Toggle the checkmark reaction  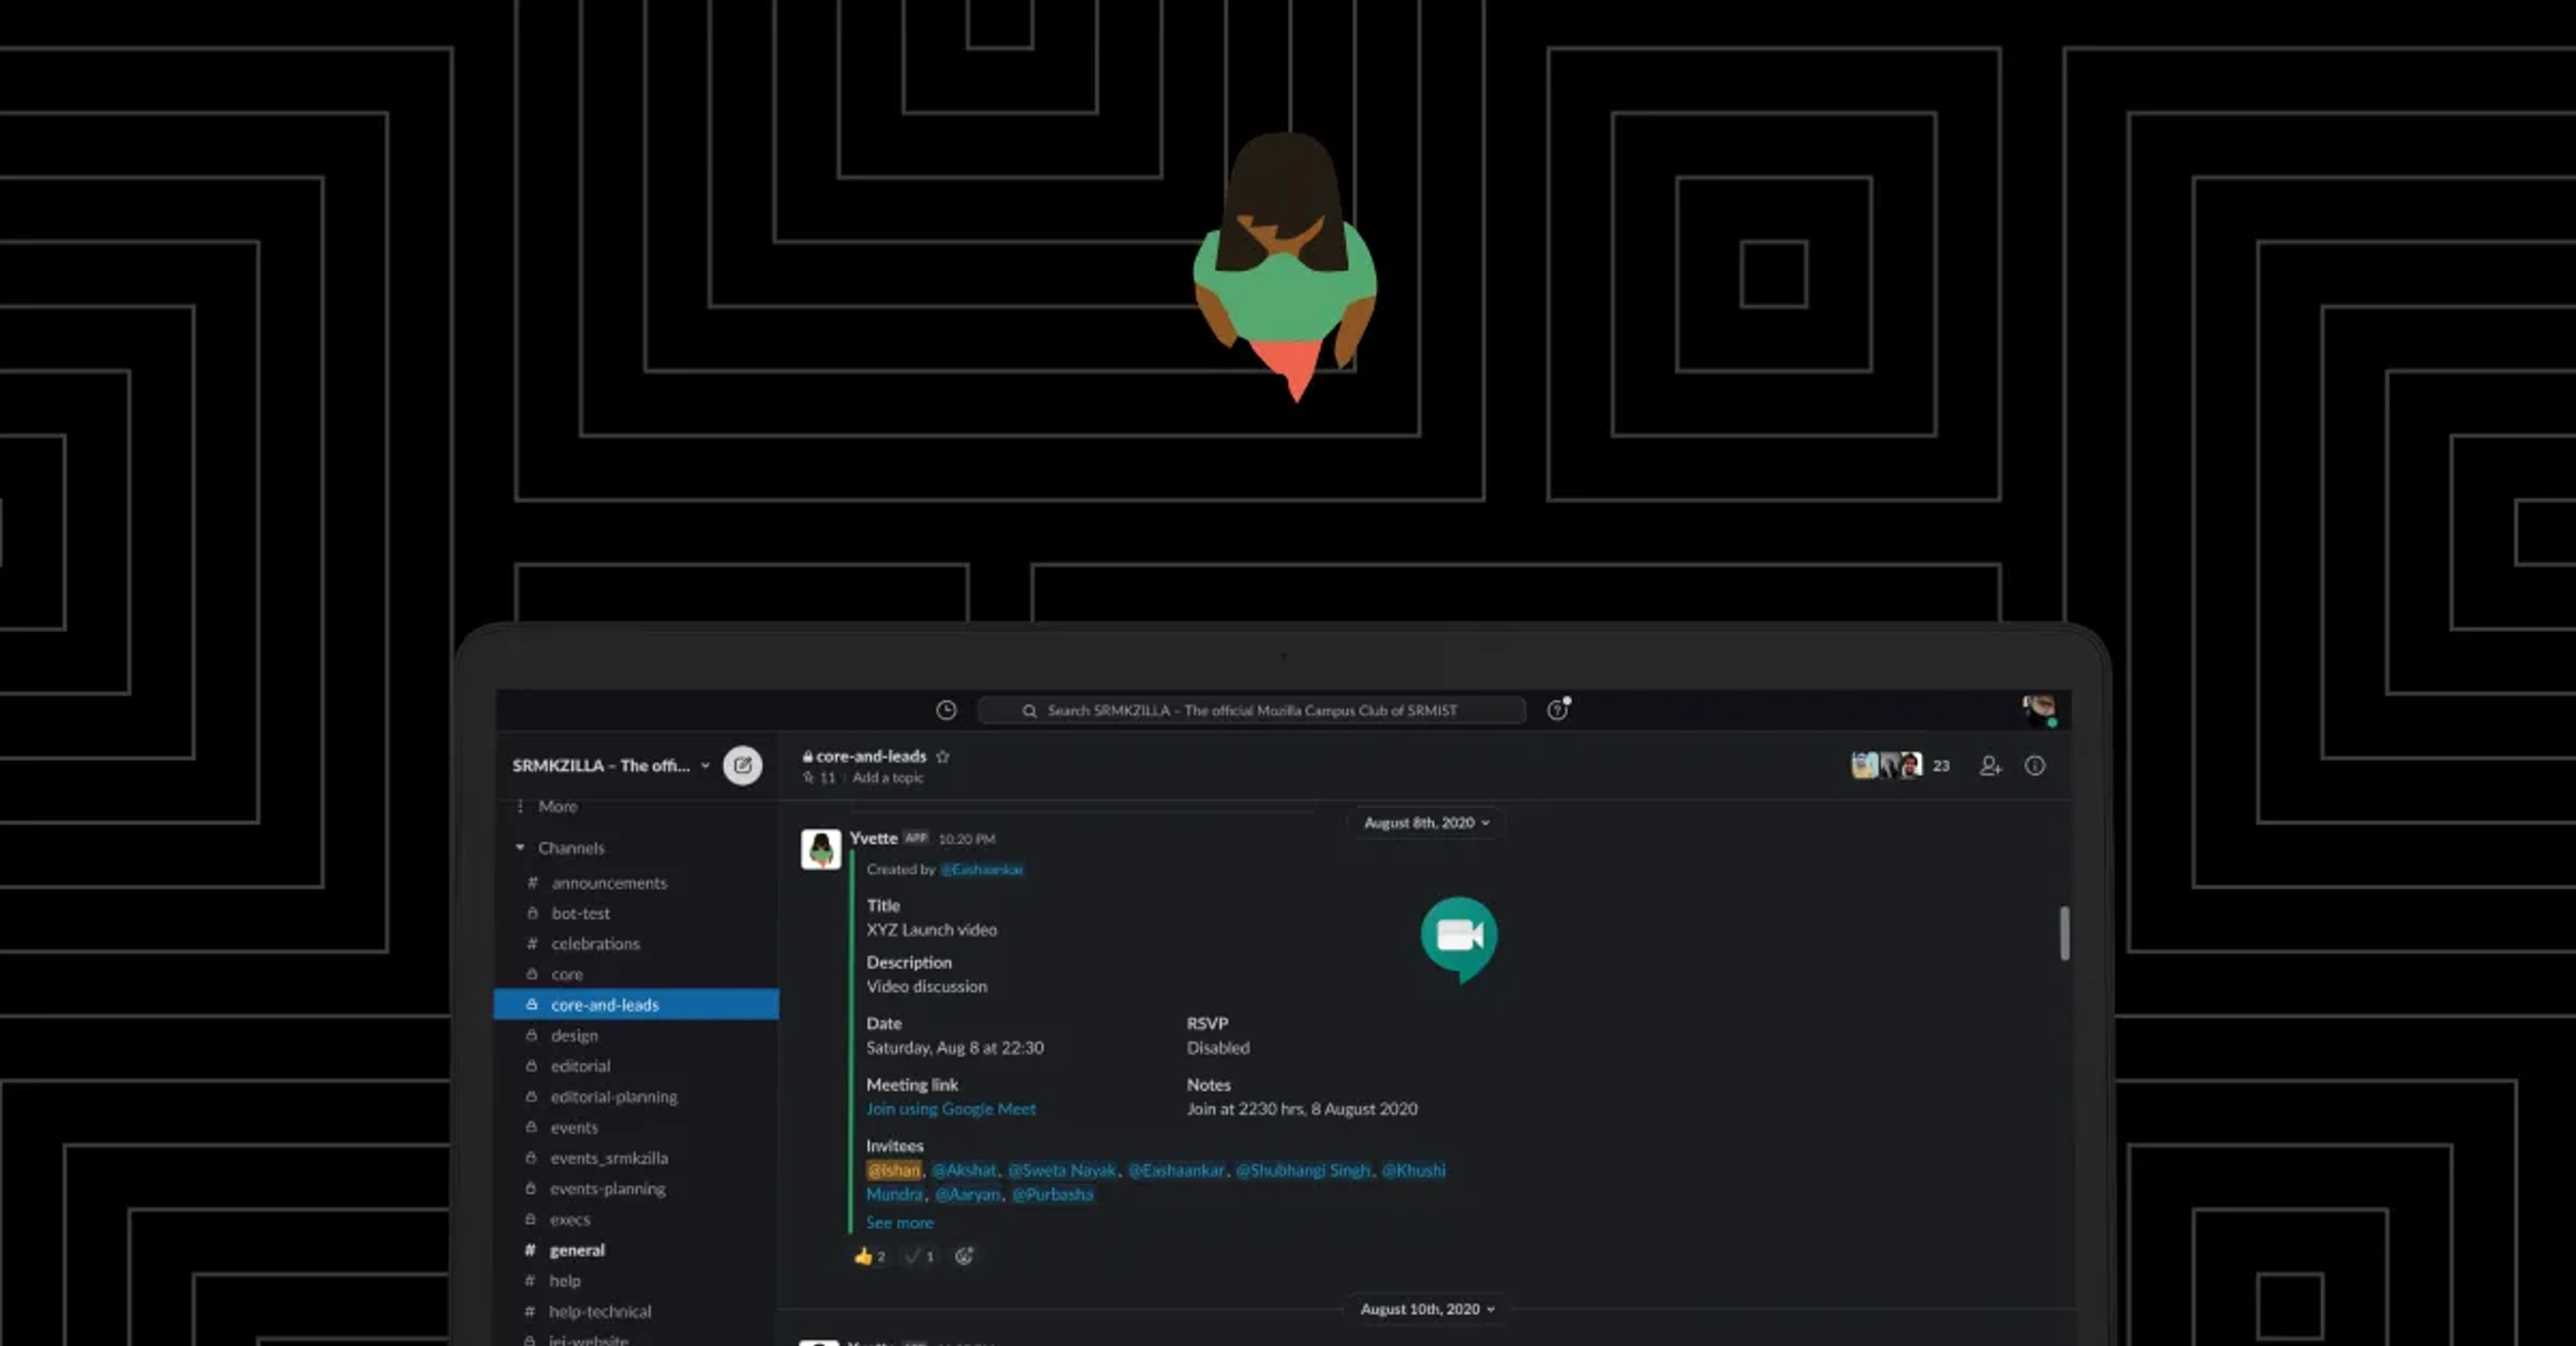pos(919,1257)
